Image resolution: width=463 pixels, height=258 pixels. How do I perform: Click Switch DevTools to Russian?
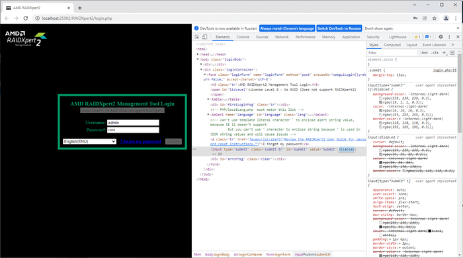pos(339,28)
